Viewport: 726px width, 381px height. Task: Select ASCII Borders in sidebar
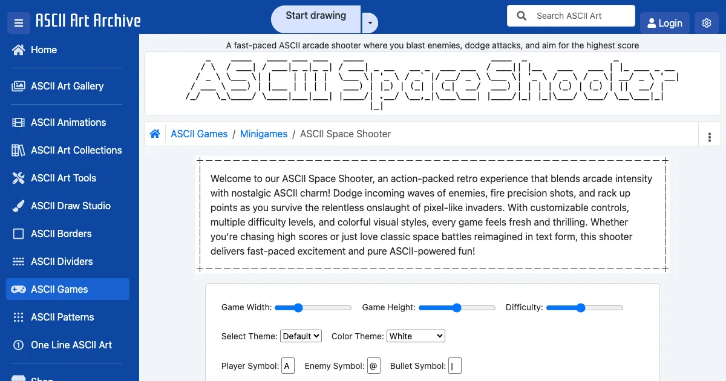coord(61,233)
